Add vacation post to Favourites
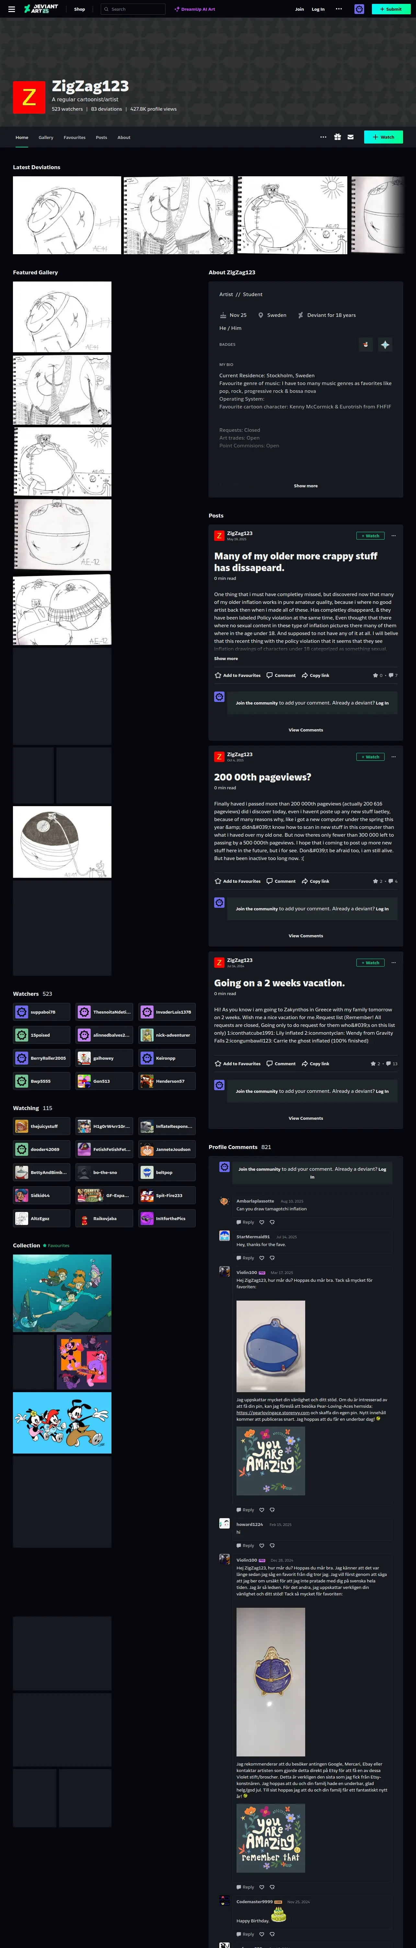The height and width of the screenshot is (1948, 416). (x=237, y=1063)
